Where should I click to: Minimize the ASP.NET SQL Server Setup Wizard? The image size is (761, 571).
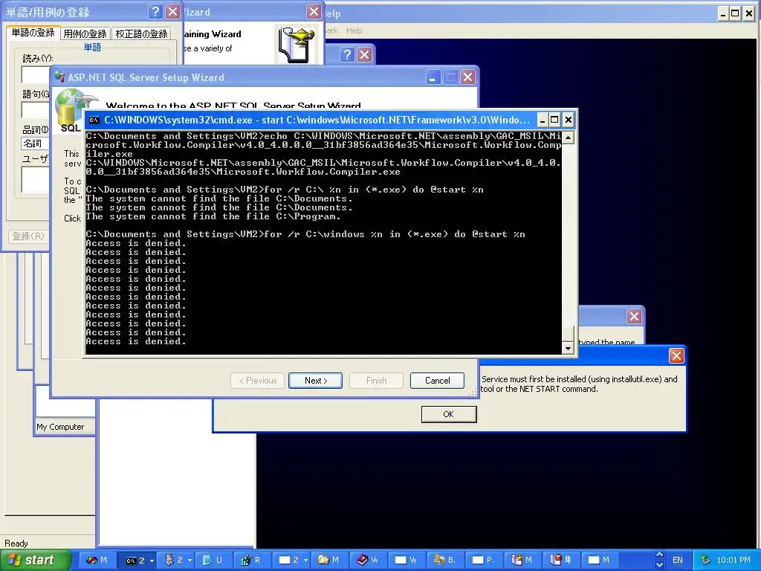coord(433,77)
